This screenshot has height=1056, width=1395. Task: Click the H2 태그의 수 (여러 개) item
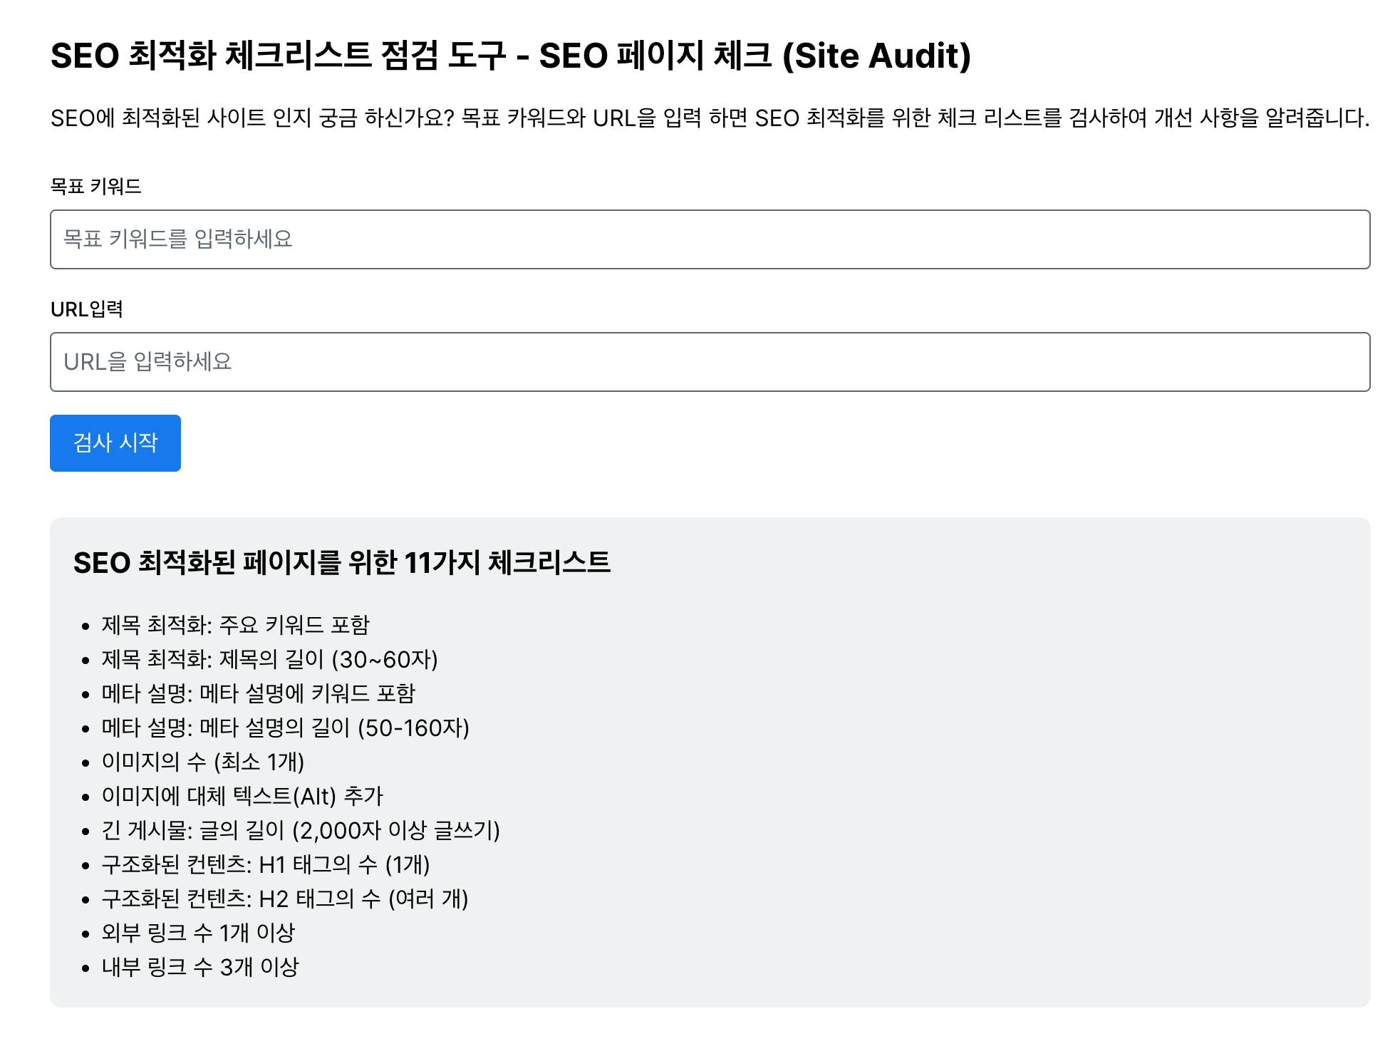tap(285, 899)
